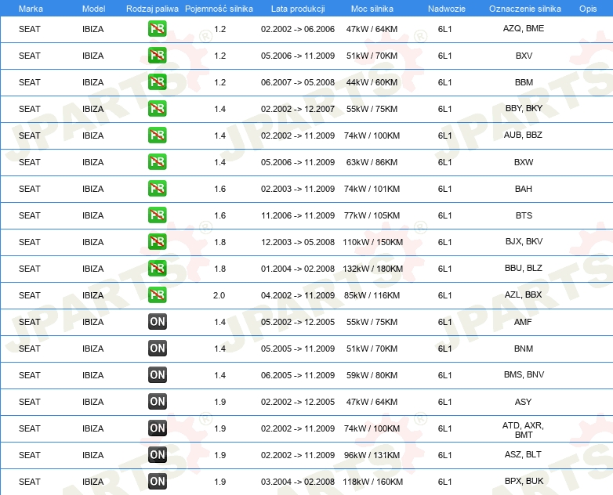Select engine code BBU, BLZ

pyautogui.click(x=524, y=268)
